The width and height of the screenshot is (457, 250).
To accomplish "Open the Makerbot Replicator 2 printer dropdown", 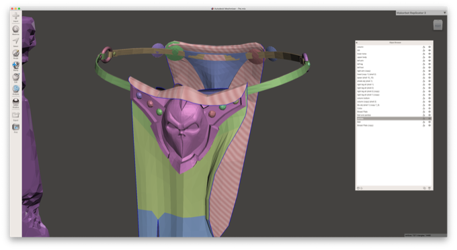I will click(421, 13).
